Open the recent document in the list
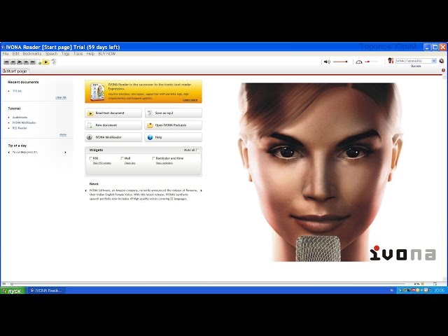 (x=17, y=91)
